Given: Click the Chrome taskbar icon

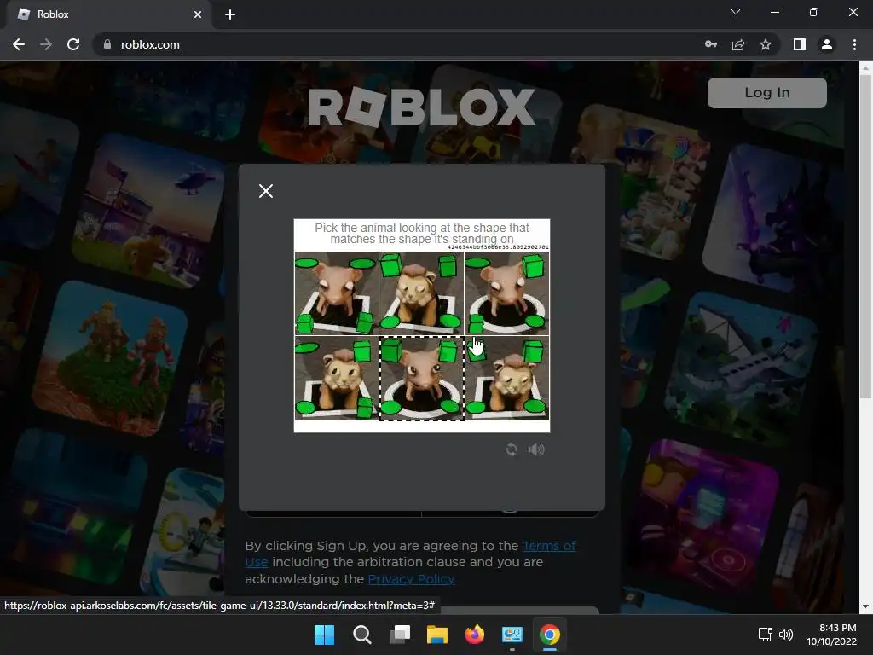Looking at the screenshot, I should [550, 635].
